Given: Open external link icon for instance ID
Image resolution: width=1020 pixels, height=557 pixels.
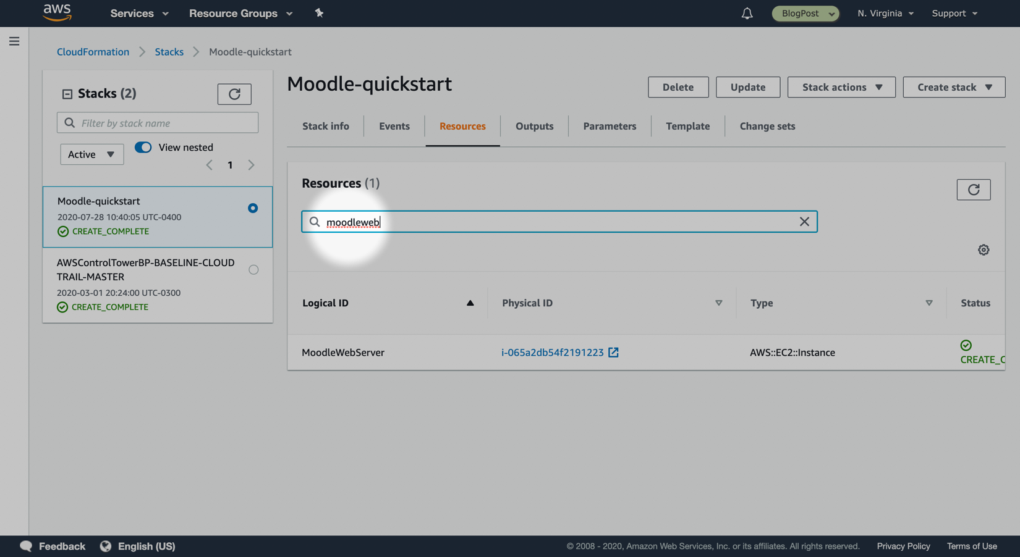Looking at the screenshot, I should [x=613, y=353].
